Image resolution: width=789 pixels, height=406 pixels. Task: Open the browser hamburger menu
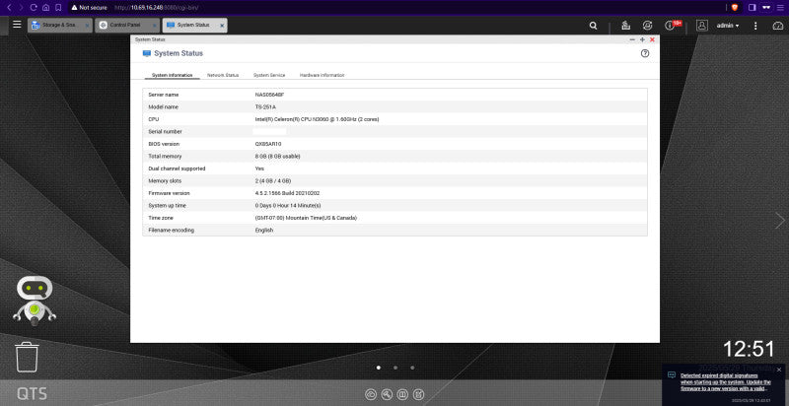[x=780, y=8]
